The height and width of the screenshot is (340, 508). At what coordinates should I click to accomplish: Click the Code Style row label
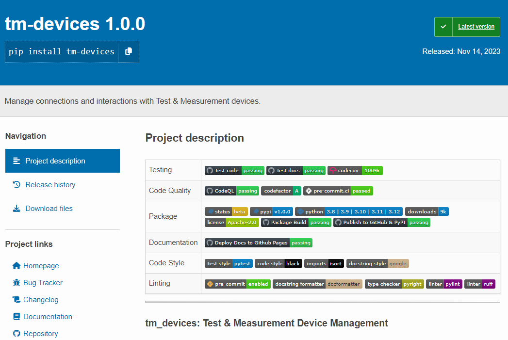click(x=166, y=263)
